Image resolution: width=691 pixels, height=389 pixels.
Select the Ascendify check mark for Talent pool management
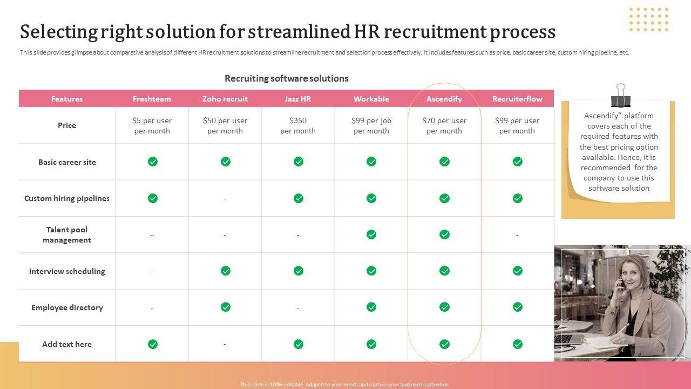(x=444, y=234)
